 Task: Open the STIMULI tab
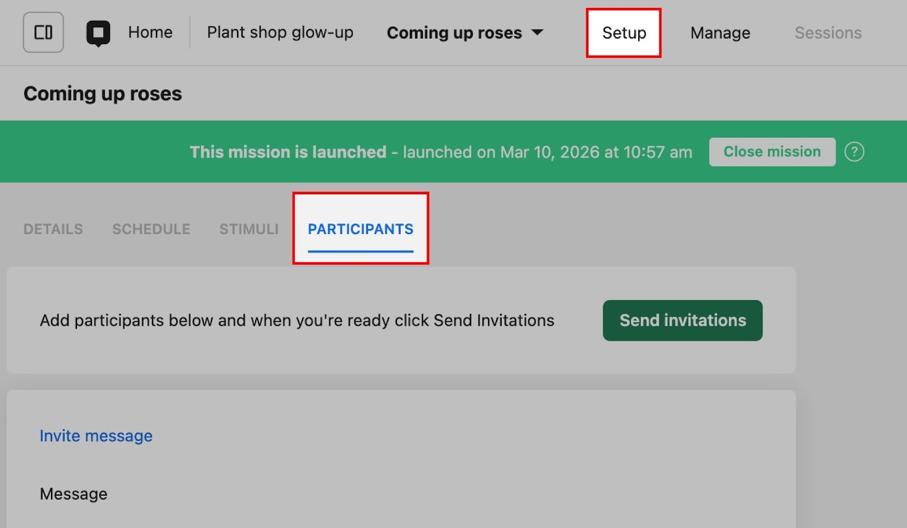(x=249, y=229)
